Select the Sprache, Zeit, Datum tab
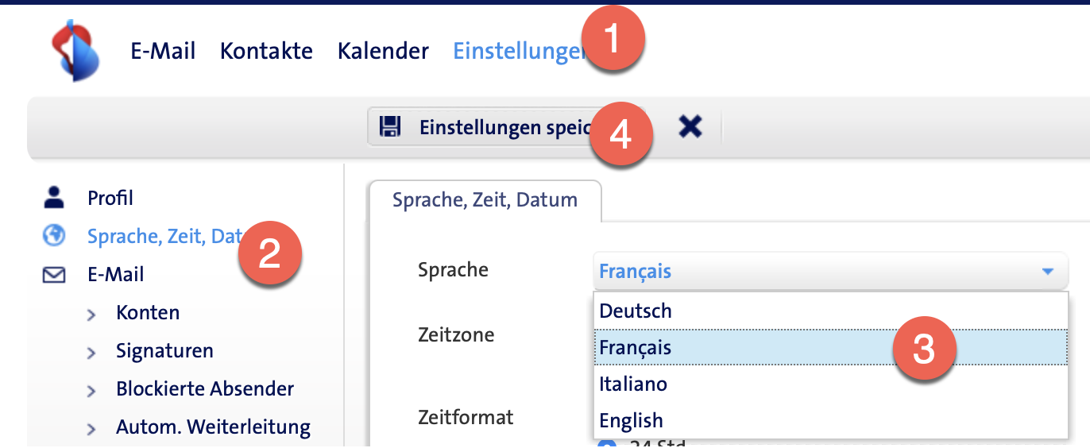 485,199
